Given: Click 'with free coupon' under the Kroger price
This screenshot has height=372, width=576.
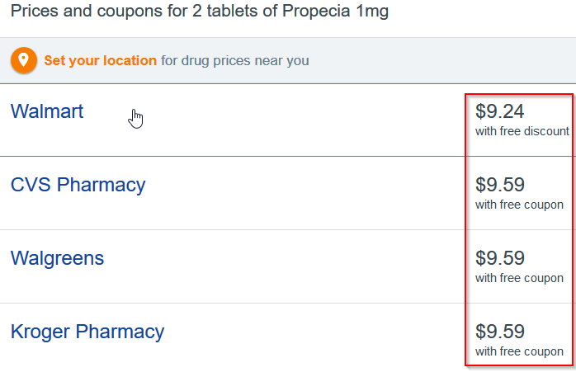Looking at the screenshot, I should [x=519, y=352].
